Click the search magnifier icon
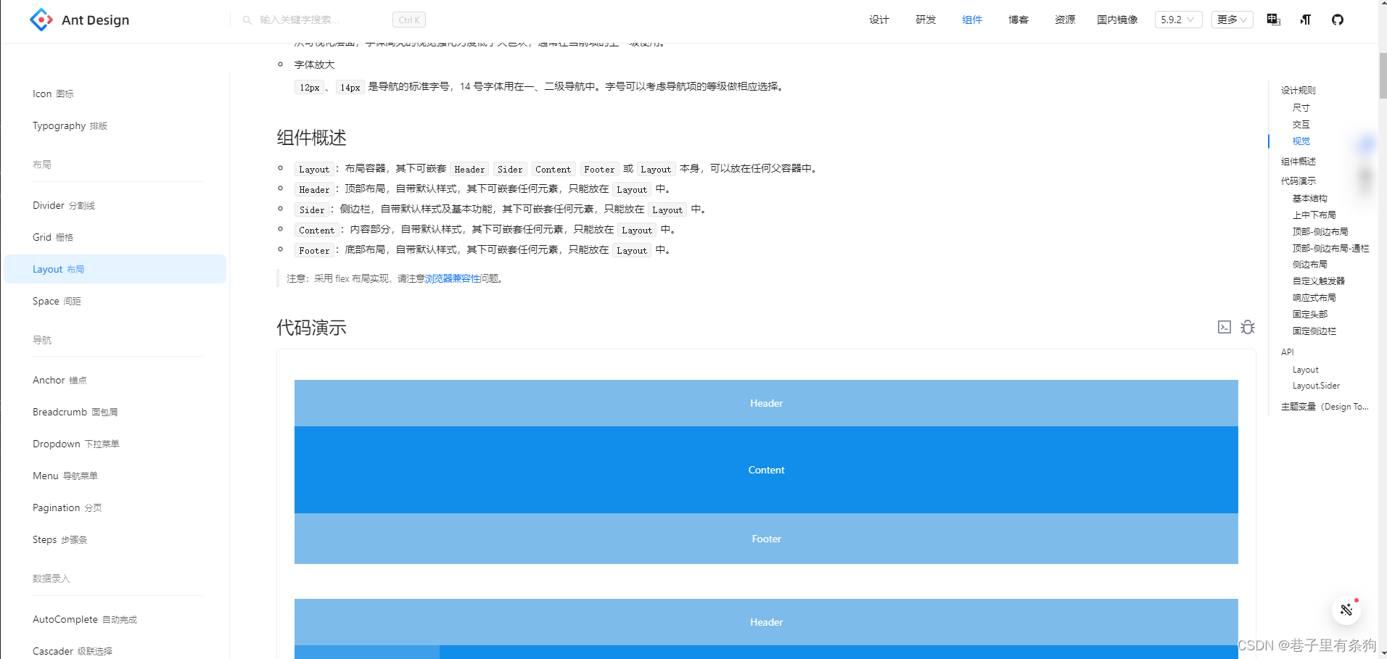1387x659 pixels. pos(247,20)
